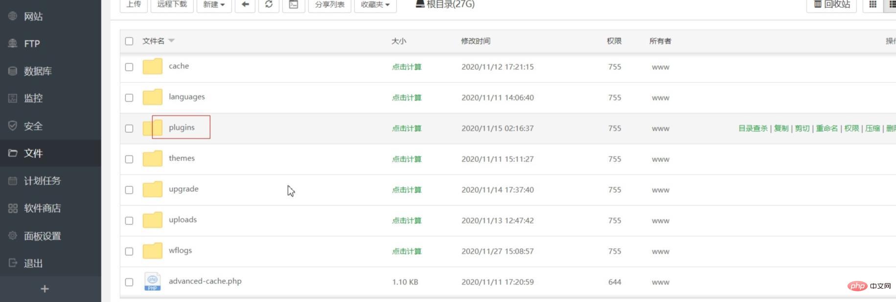Open the 收藏夹 favorites dropdown

(375, 5)
